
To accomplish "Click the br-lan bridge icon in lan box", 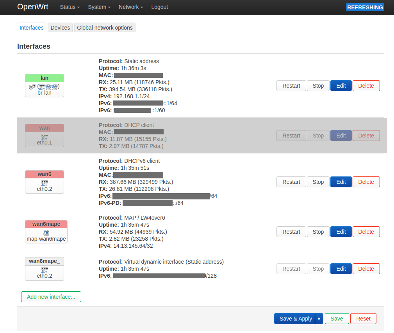I will [32, 86].
